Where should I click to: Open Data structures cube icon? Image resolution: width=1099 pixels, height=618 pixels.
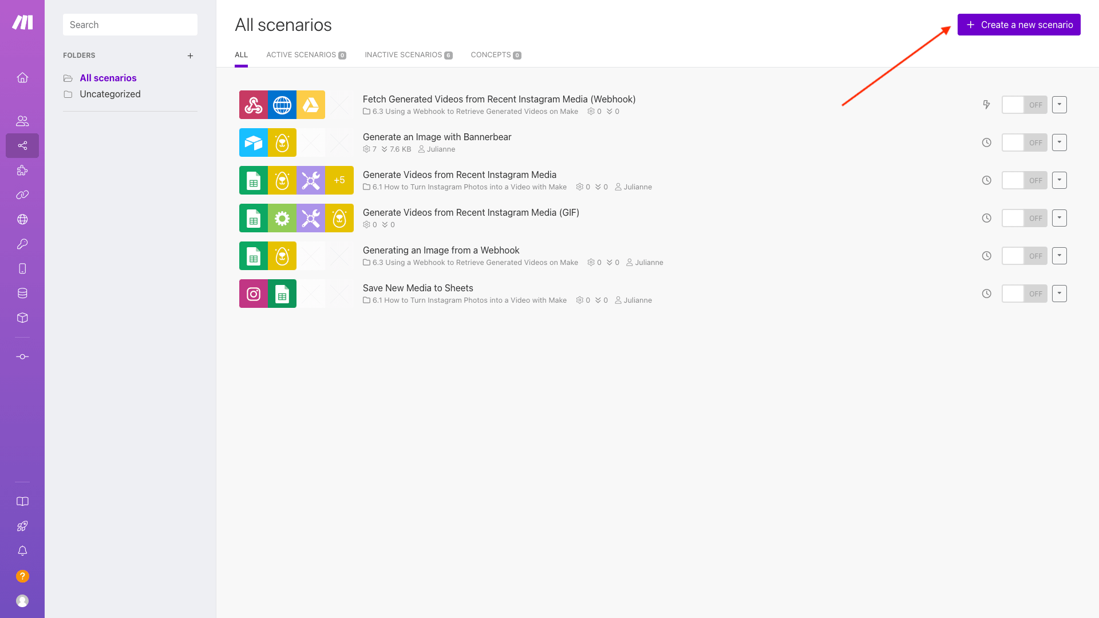tap(22, 318)
